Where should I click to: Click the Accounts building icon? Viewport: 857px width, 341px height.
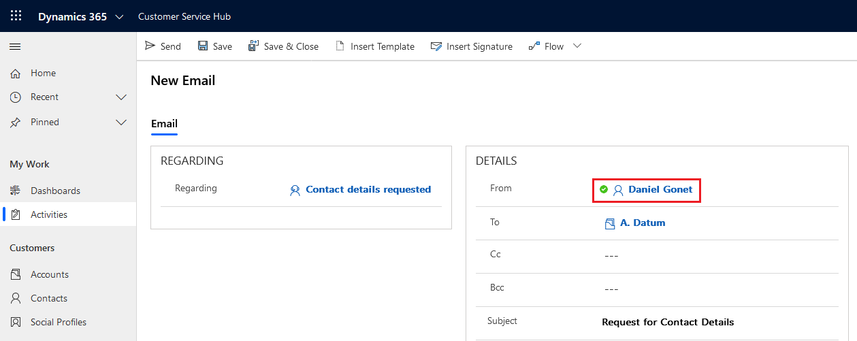(x=15, y=274)
